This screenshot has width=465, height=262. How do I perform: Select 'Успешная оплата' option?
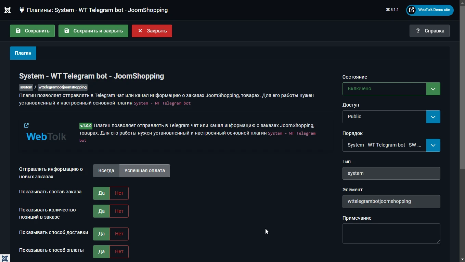coord(144,171)
